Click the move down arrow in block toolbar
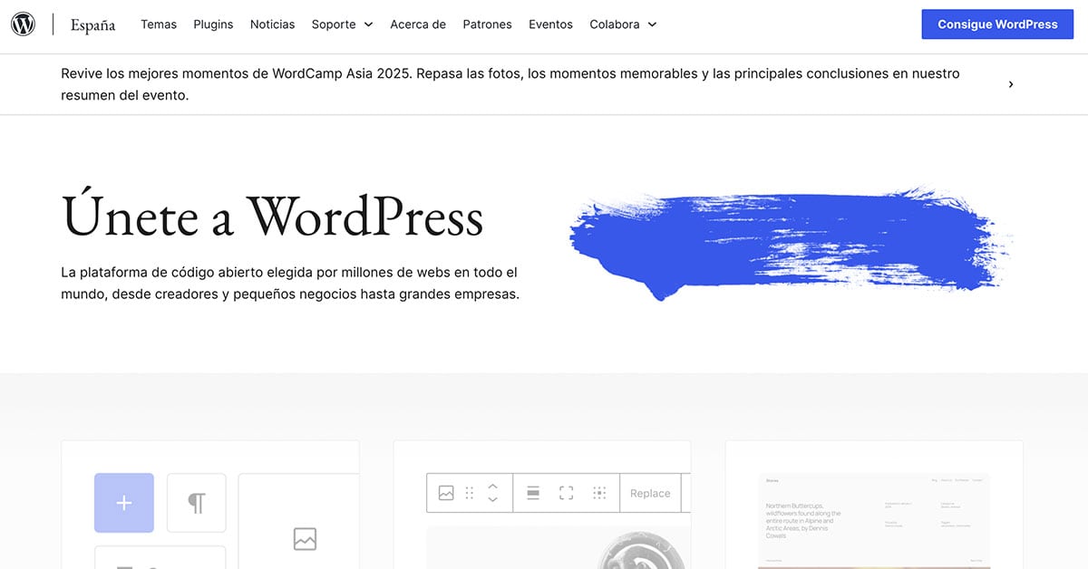Viewport: 1088px width, 569px height. (x=492, y=499)
